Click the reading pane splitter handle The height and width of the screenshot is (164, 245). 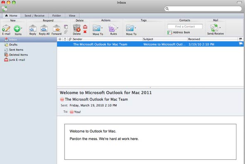tap(150, 88)
